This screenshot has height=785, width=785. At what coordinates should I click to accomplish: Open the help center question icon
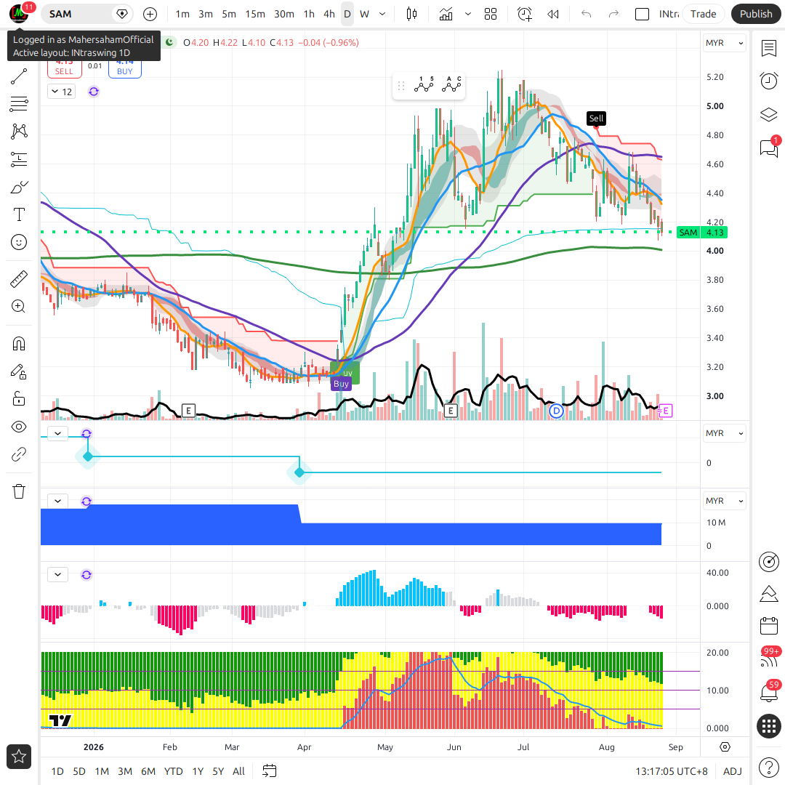click(x=769, y=768)
